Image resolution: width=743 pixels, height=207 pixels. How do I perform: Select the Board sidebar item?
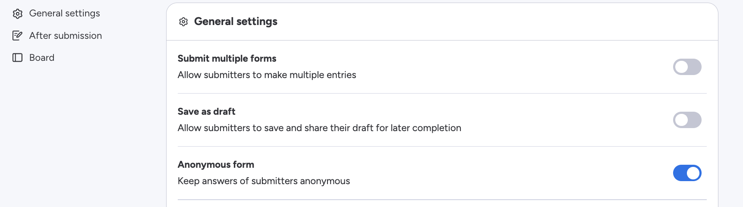pyautogui.click(x=41, y=58)
